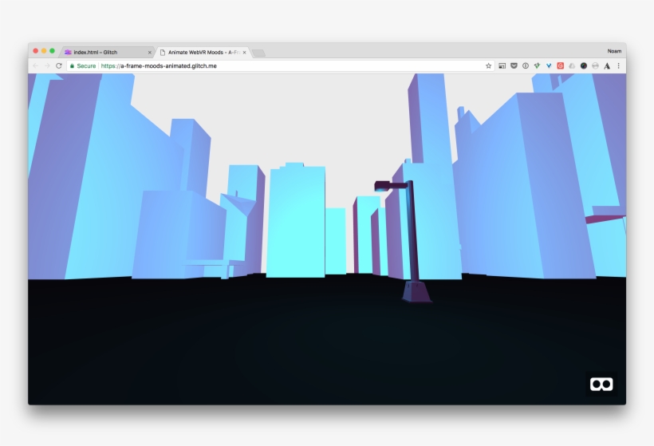Open the Chrome three-dot menu
The width and height of the screenshot is (654, 446).
(x=619, y=66)
